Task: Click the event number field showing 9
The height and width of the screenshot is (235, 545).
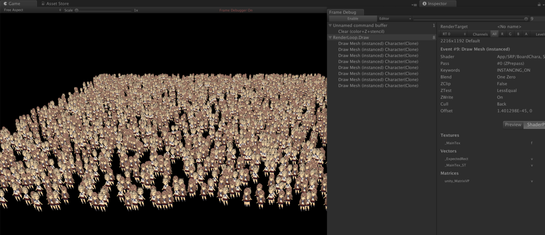Action: pos(537,19)
